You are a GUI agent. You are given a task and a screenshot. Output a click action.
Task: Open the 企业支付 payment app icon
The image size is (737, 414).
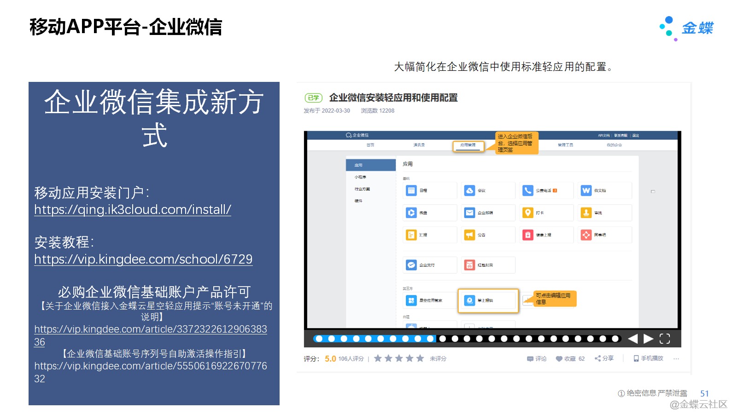pyautogui.click(x=411, y=265)
